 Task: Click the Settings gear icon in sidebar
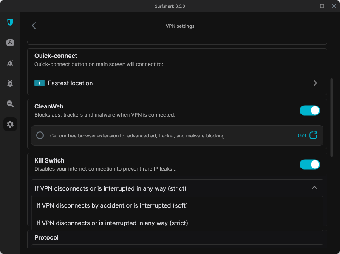(x=10, y=124)
